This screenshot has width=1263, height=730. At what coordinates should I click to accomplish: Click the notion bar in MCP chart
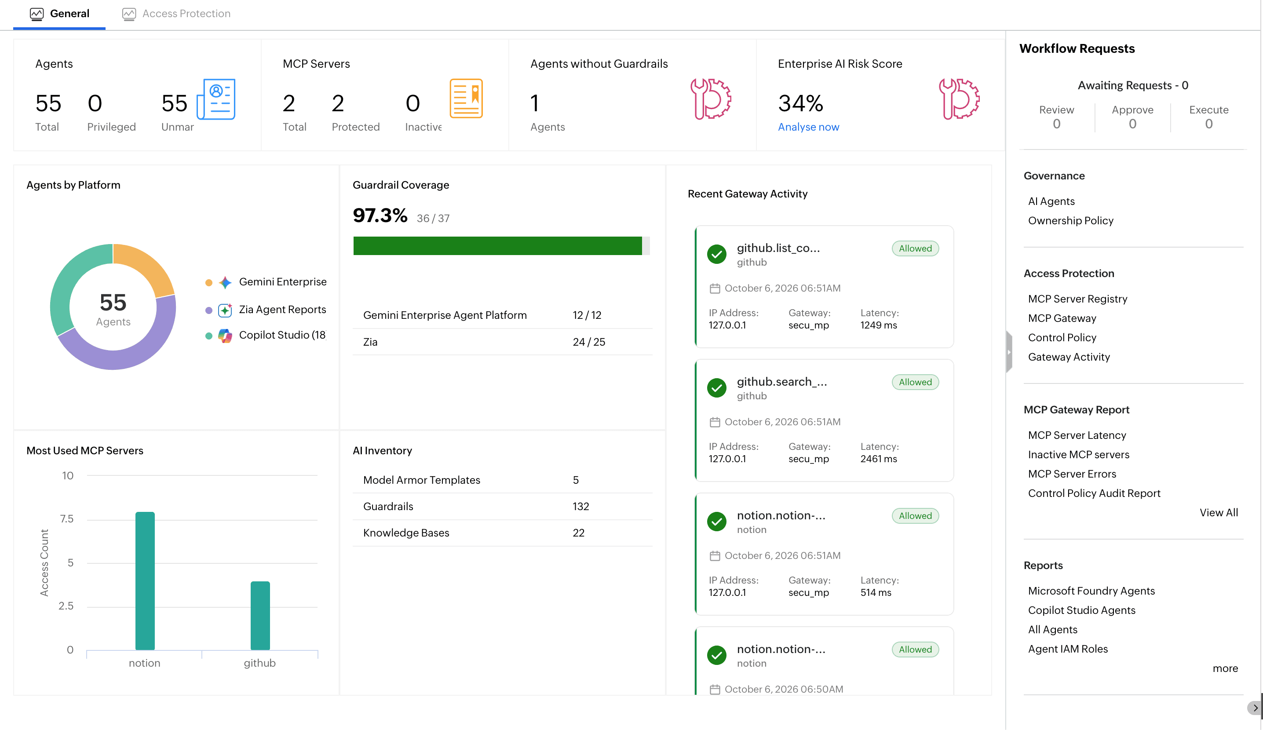(145, 580)
